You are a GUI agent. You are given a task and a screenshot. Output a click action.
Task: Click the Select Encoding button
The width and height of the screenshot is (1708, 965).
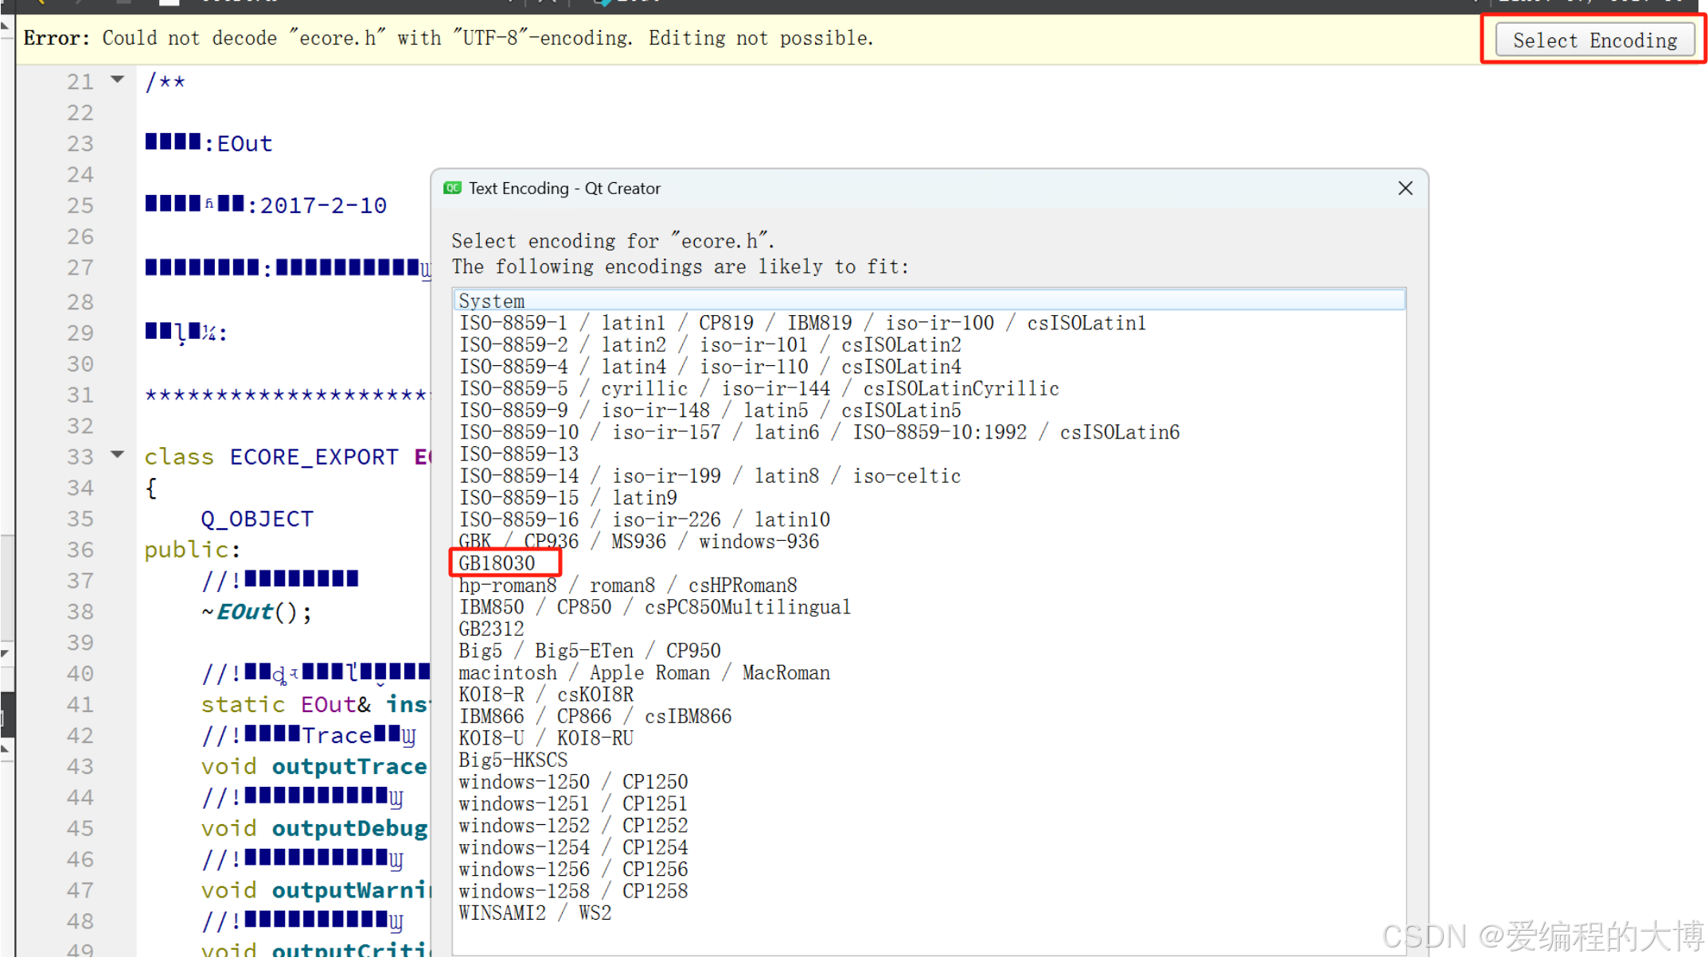point(1594,41)
